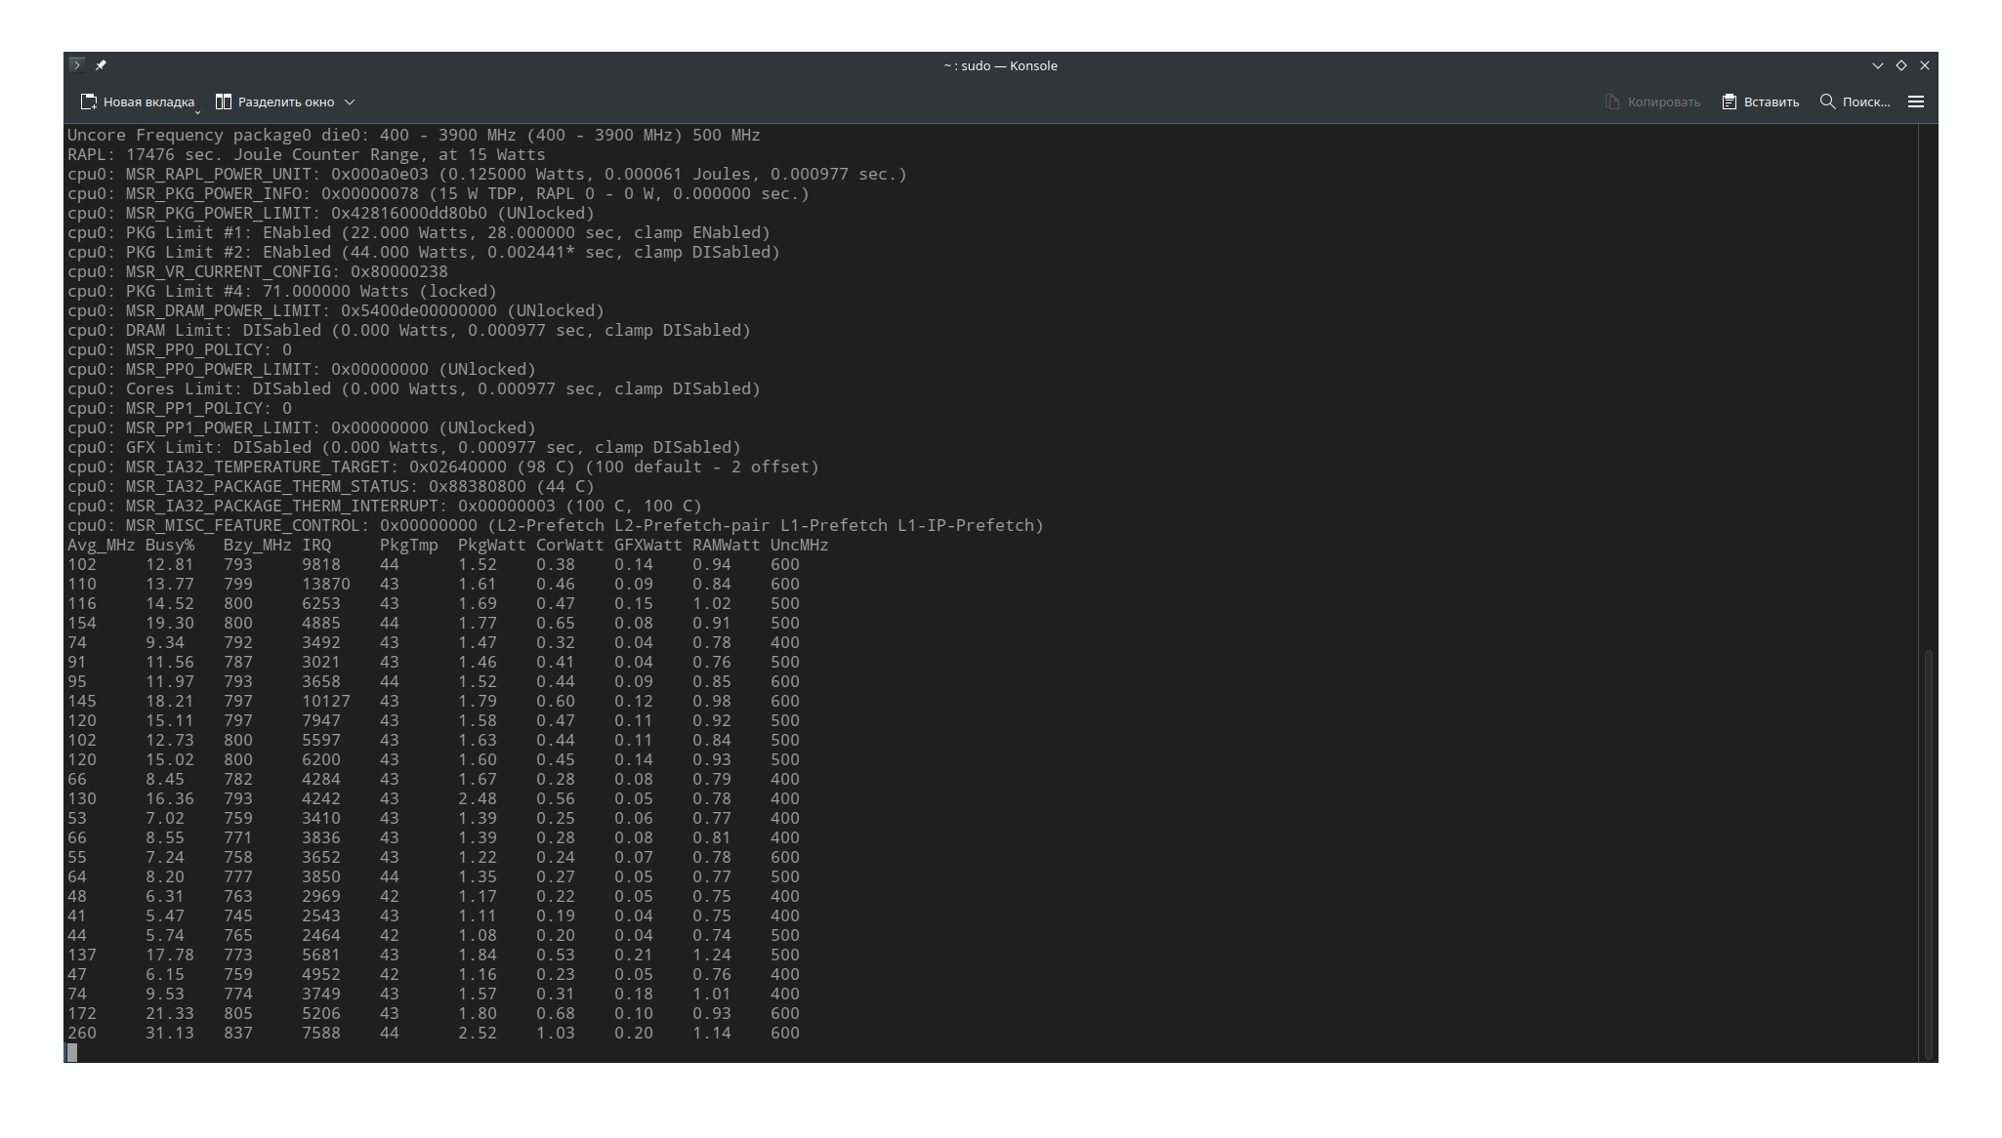Click the Bzy_MHz value 837
This screenshot has height=1138, width=2002.
[x=237, y=1033]
